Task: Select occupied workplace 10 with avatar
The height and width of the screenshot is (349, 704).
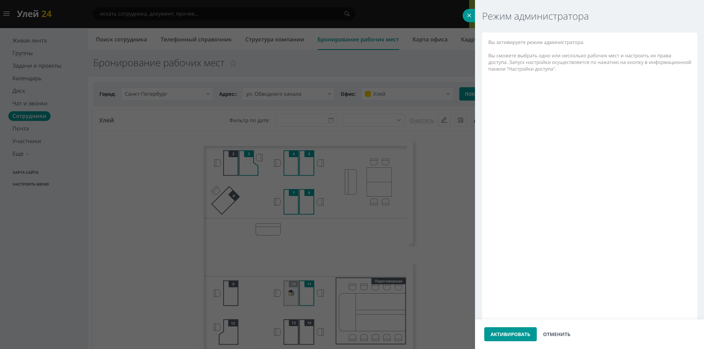Action: (x=291, y=293)
